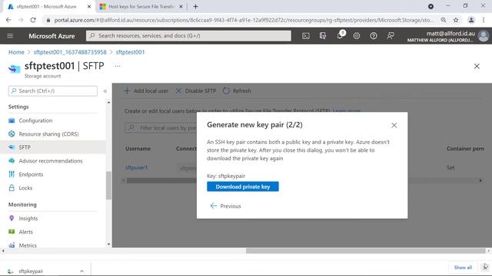Go back with the Previous button
The width and height of the screenshot is (492, 276).
225,206
